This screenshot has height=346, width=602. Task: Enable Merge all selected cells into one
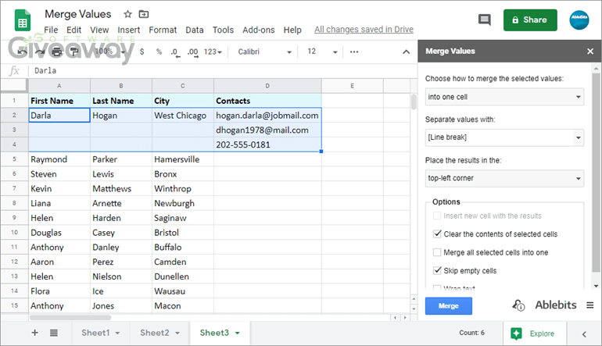[437, 252]
